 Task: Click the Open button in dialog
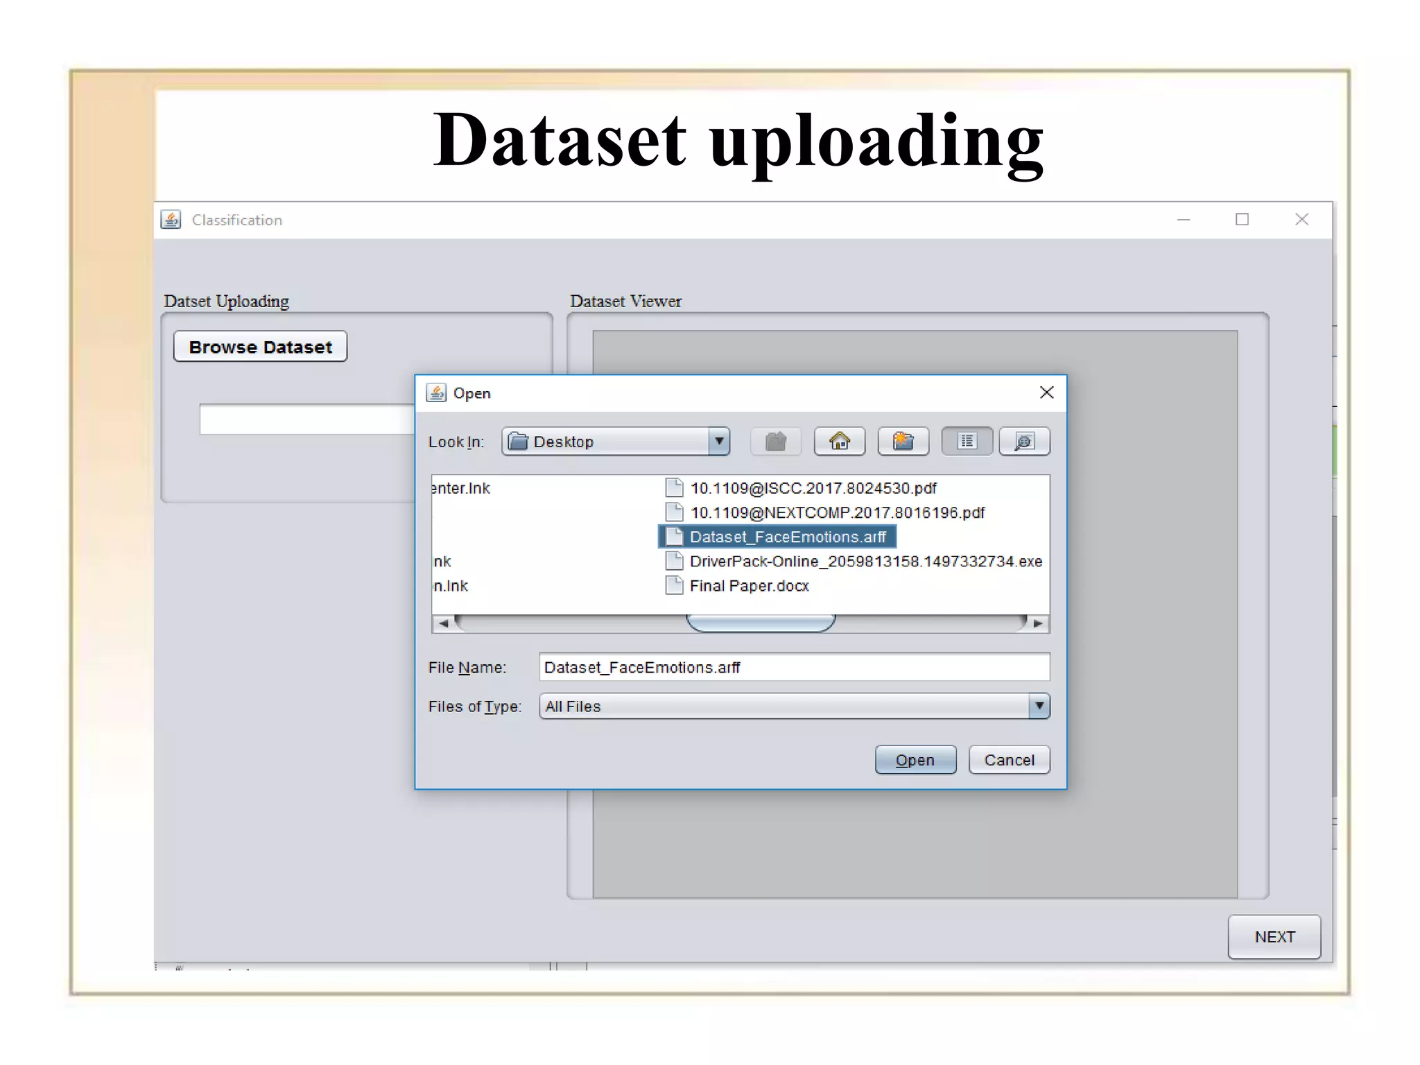click(x=915, y=760)
